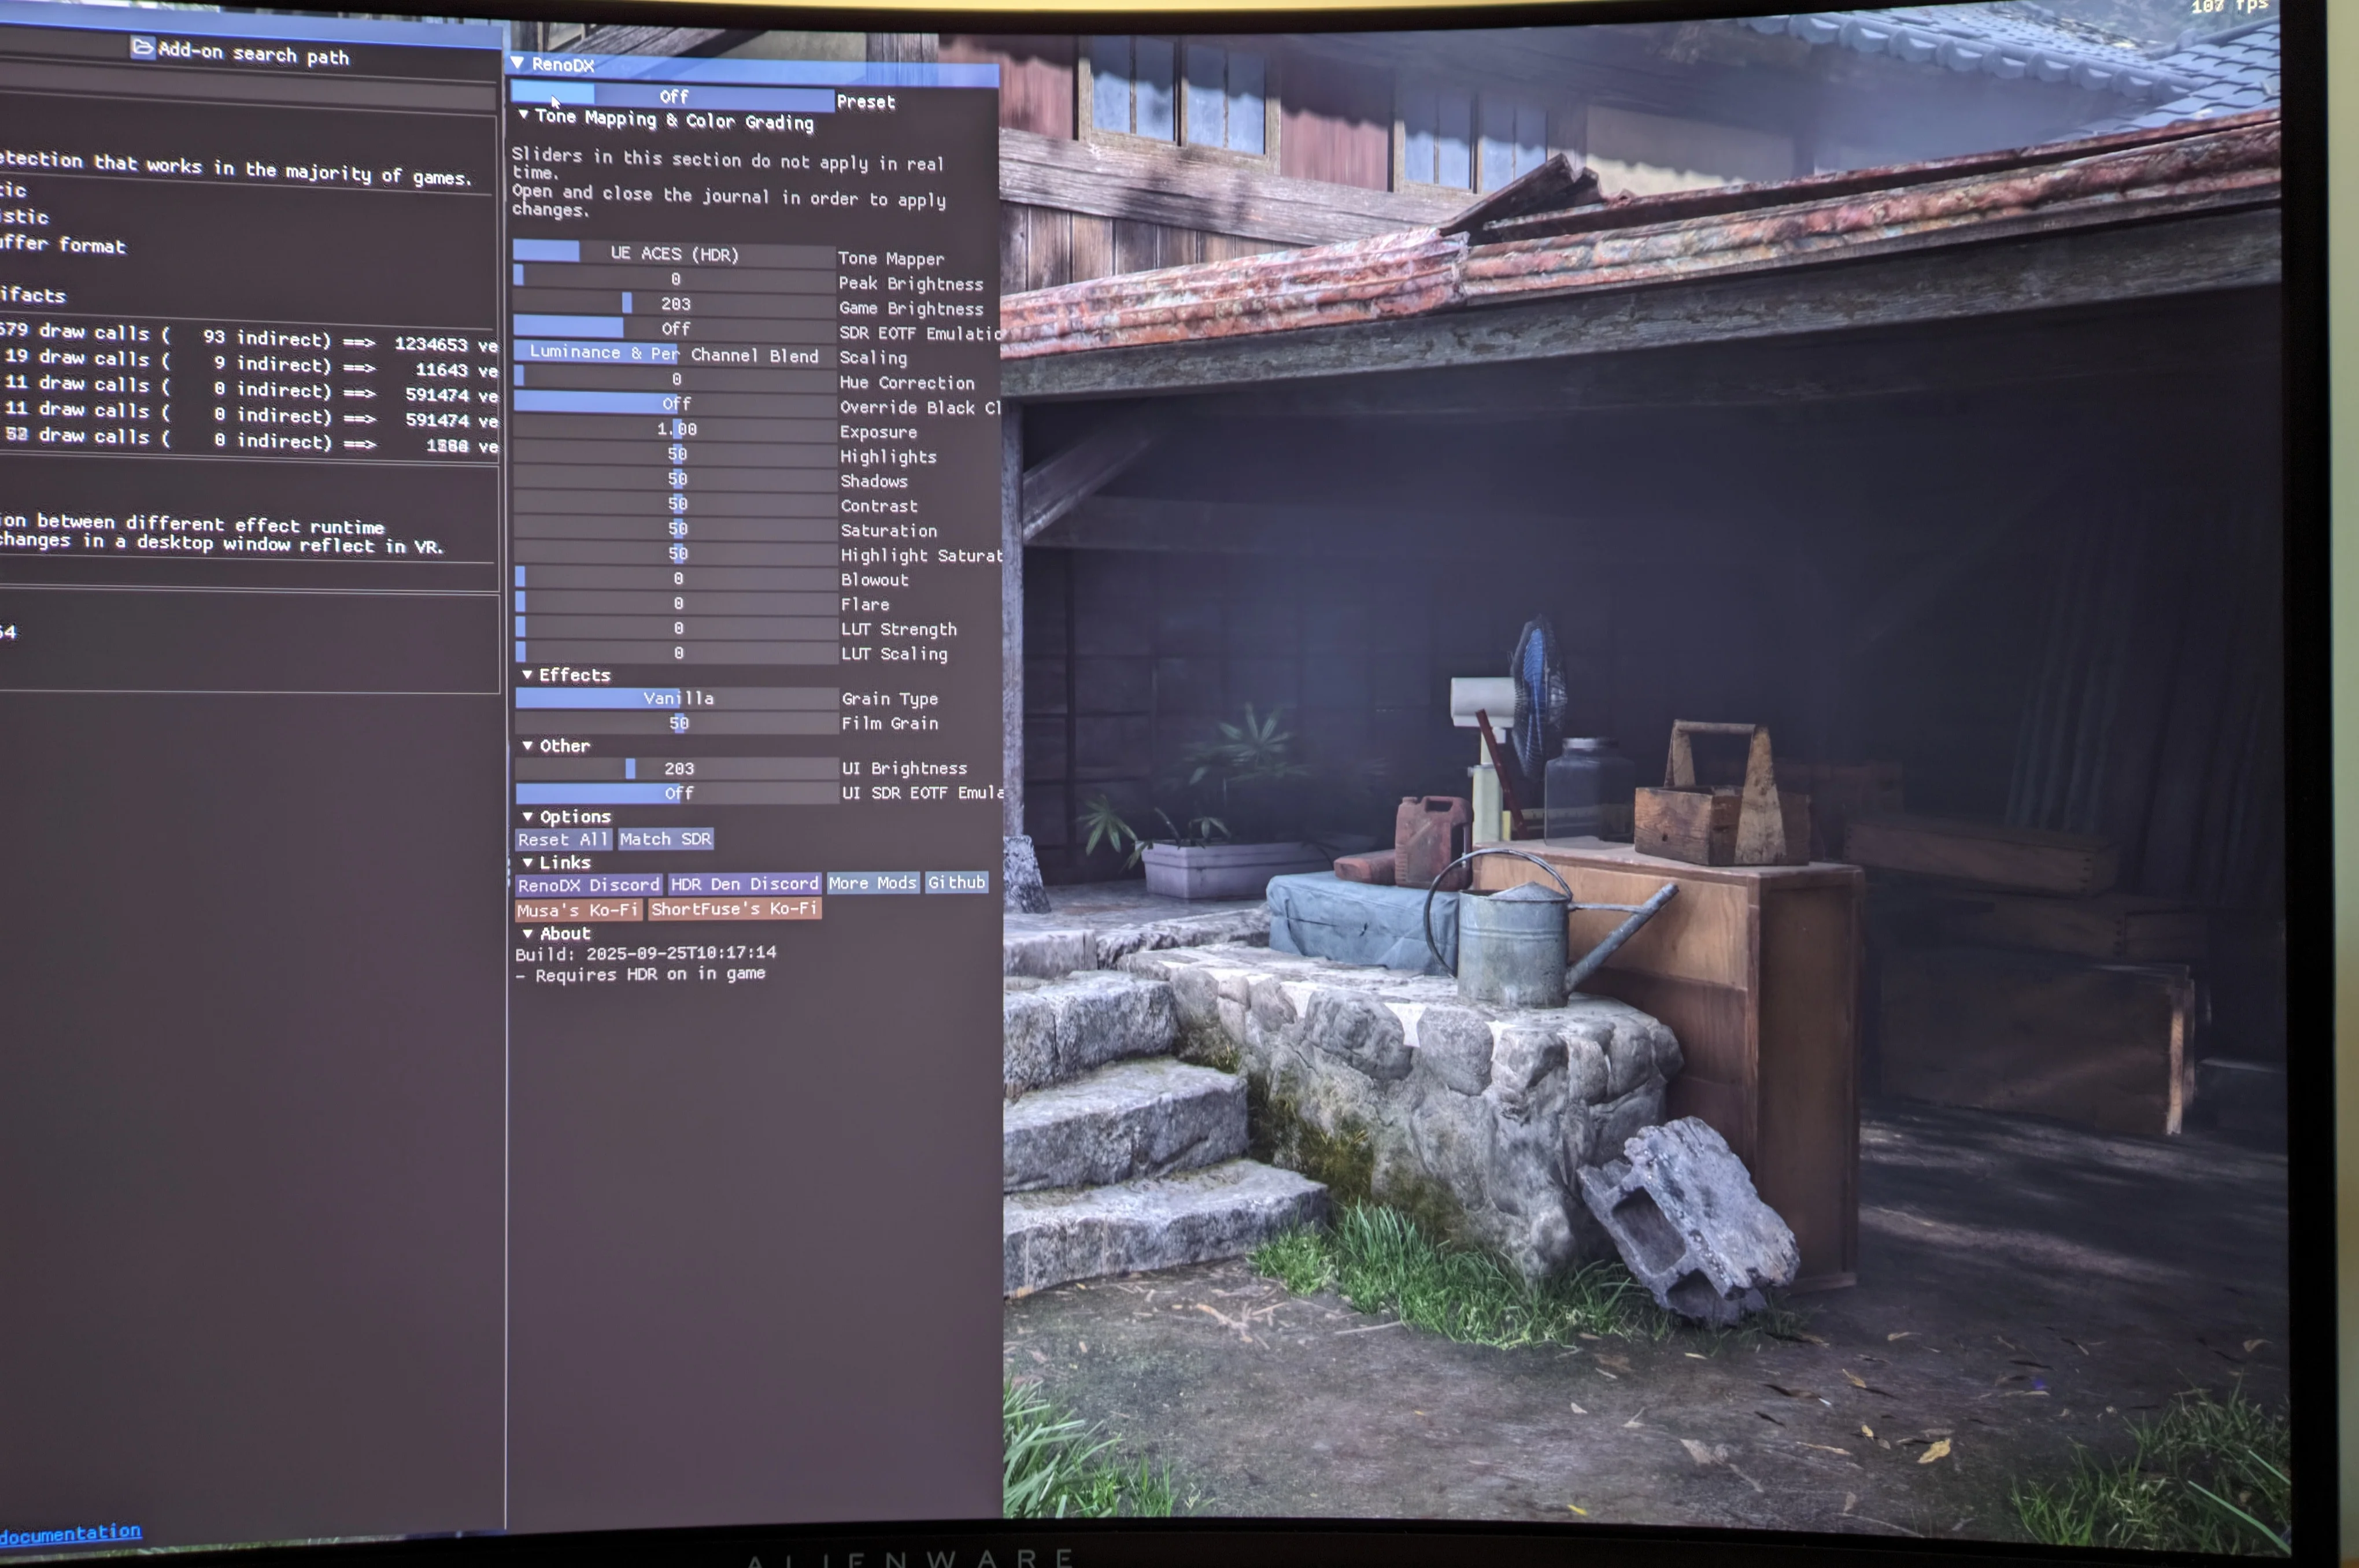Collapse the Links section
Viewport: 2359px width, 1568px height.
[x=528, y=862]
